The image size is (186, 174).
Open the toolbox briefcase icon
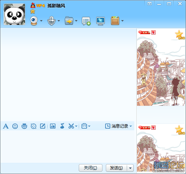[x=84, y=126]
